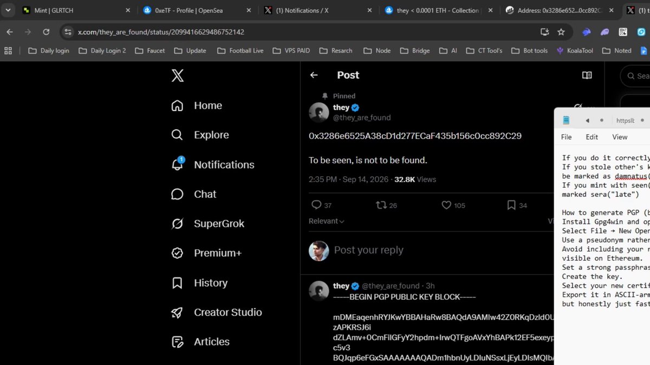The image size is (650, 365).
Task: Open History from the X sidebar
Action: 199,283
